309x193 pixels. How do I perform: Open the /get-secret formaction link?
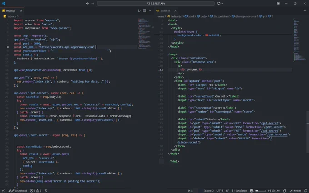(270, 123)
